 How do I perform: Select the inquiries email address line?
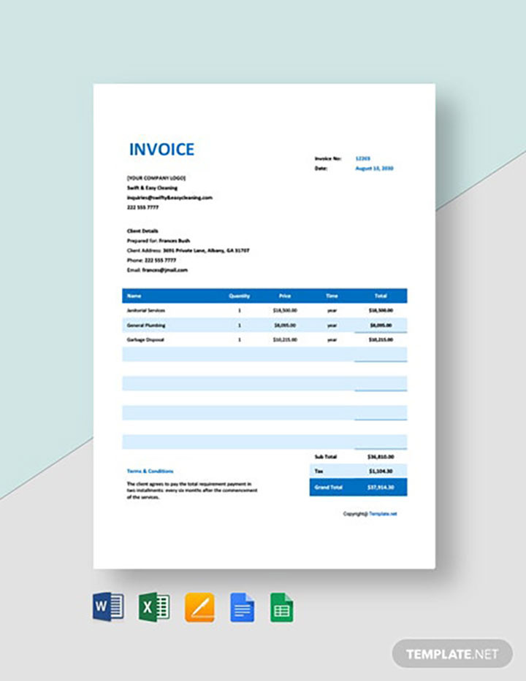(169, 197)
